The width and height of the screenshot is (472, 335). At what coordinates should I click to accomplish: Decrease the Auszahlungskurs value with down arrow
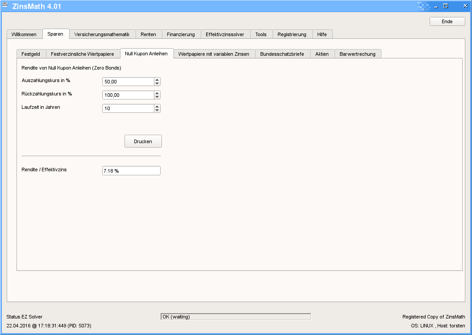[x=157, y=83]
